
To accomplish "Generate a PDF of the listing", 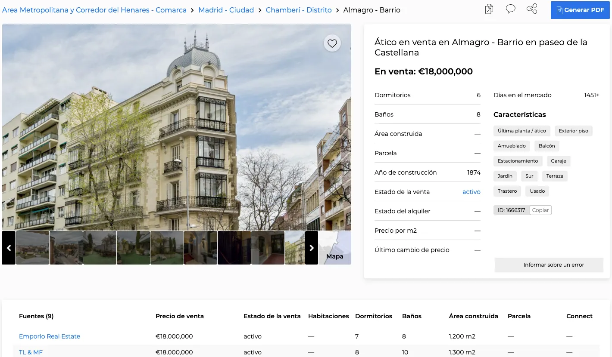I will click(x=580, y=10).
